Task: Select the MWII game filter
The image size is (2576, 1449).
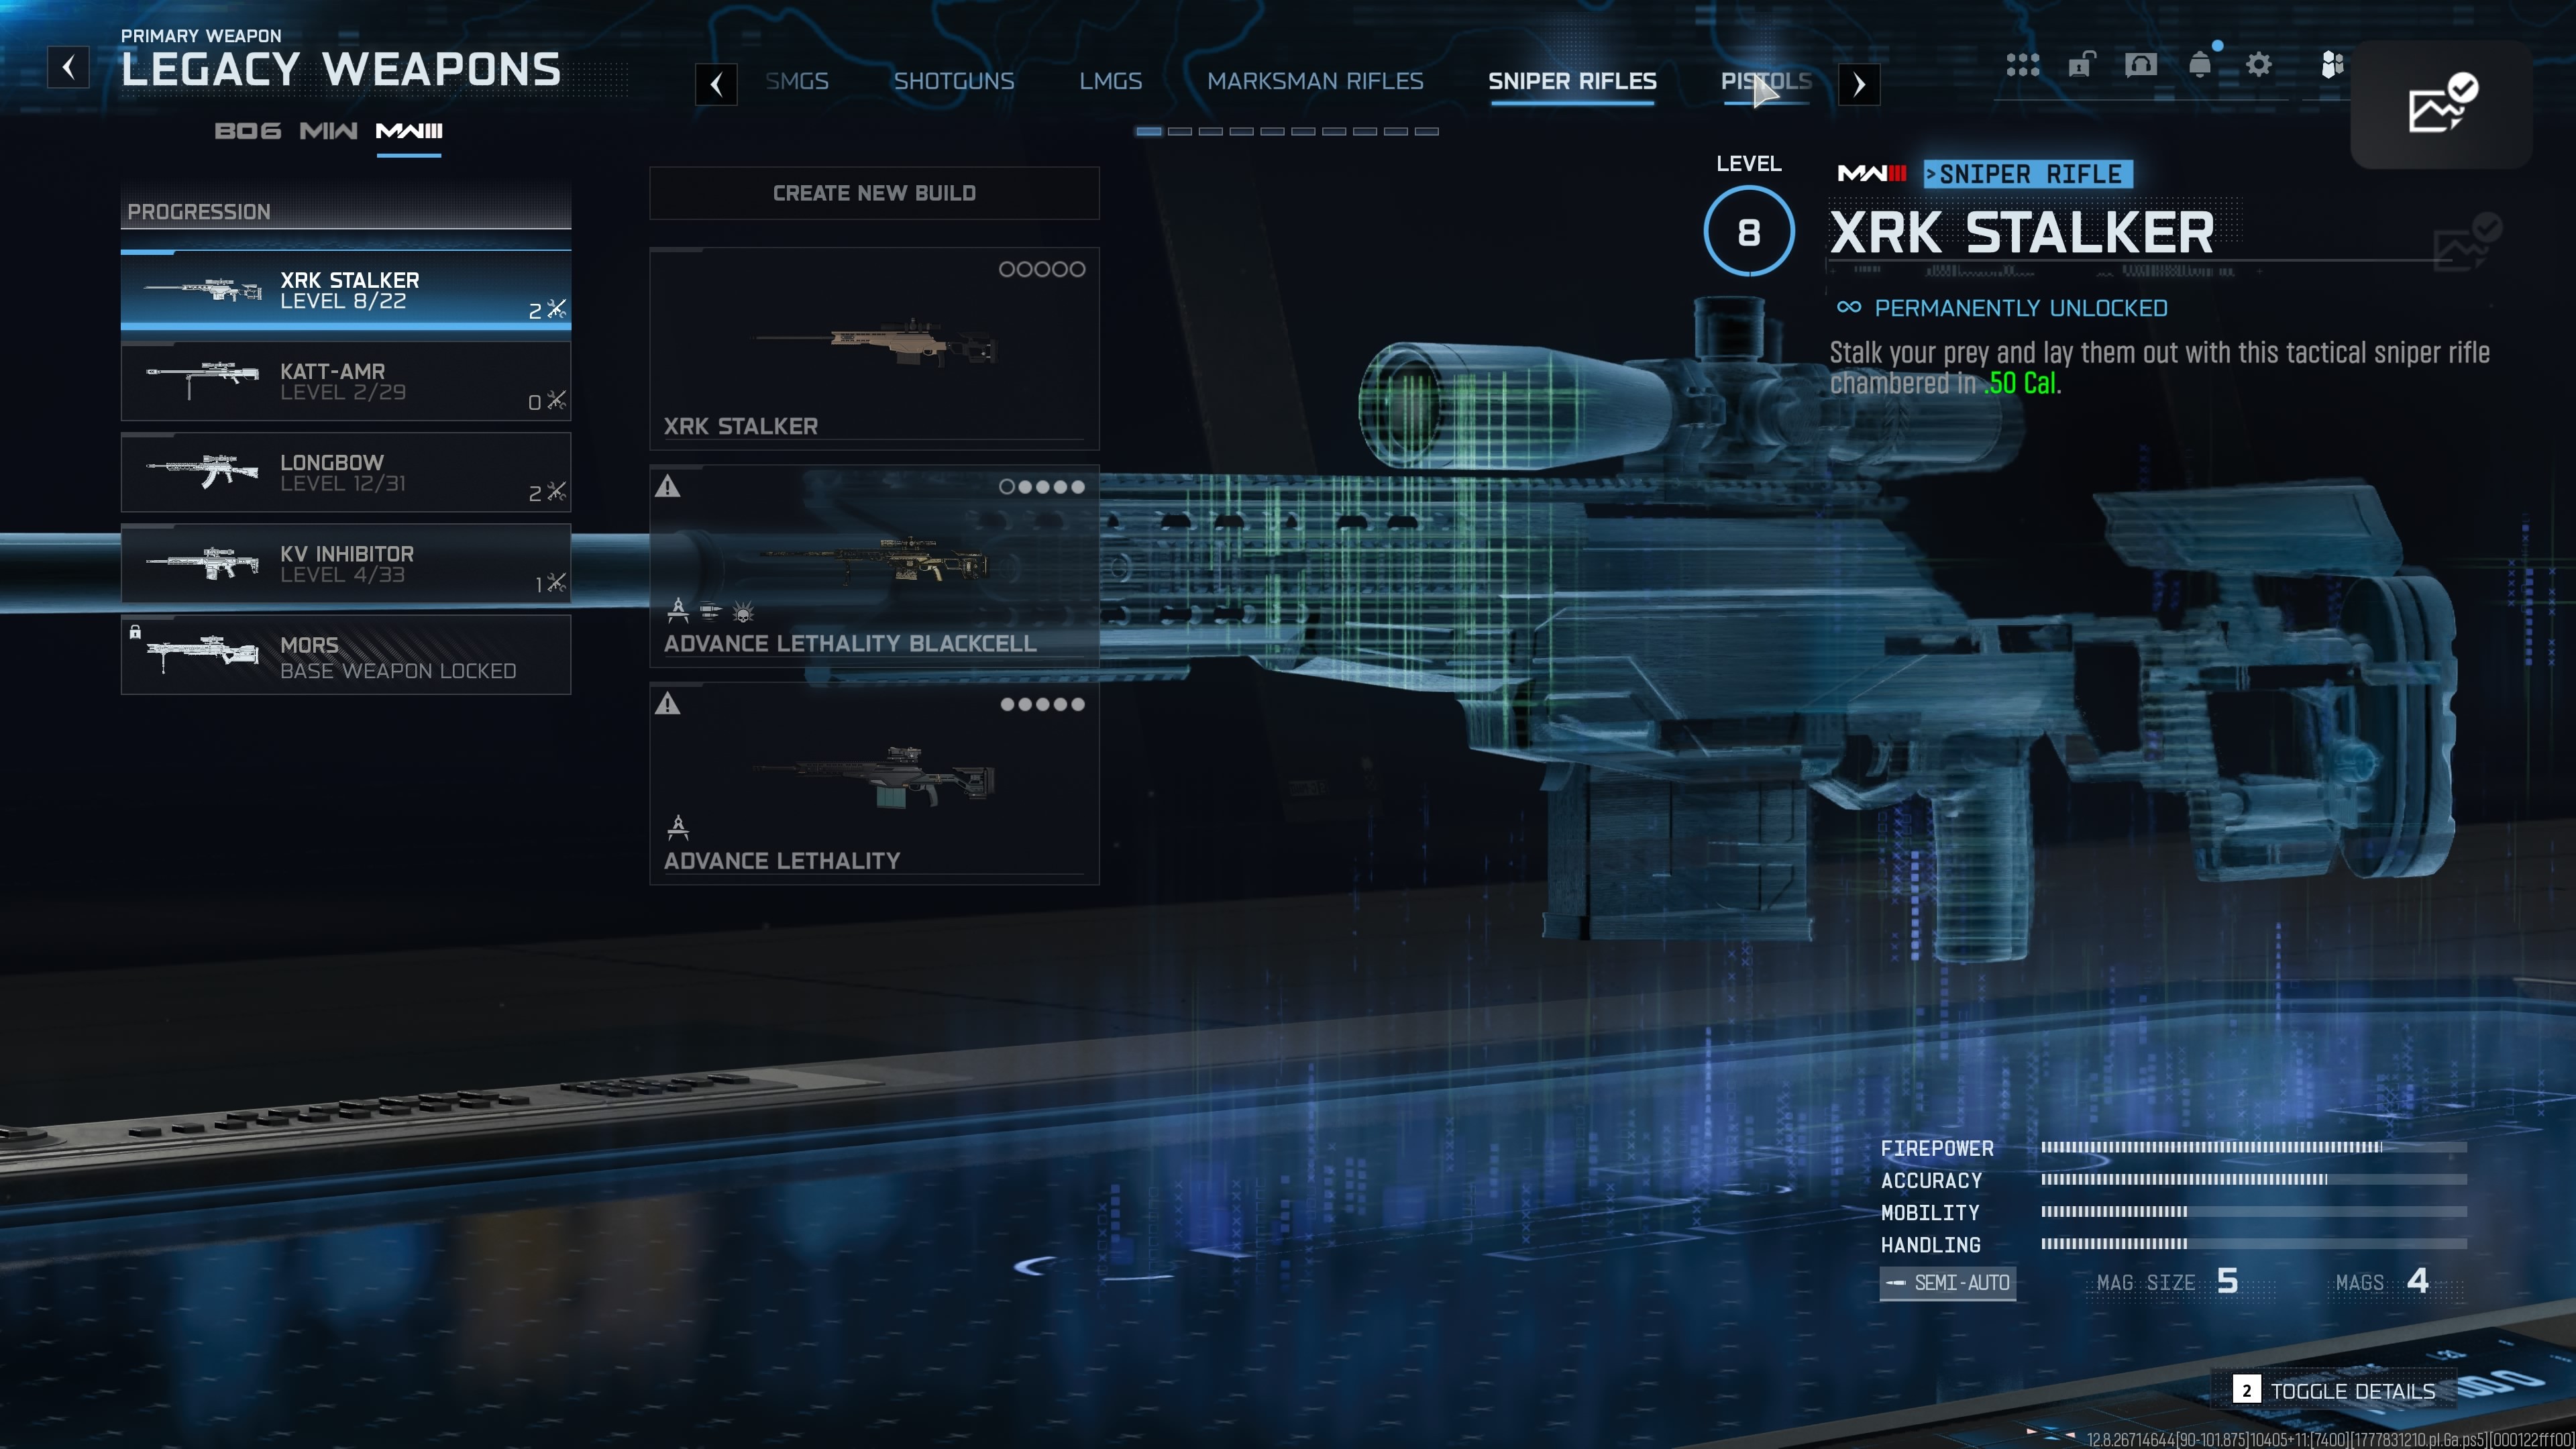Action: (328, 131)
